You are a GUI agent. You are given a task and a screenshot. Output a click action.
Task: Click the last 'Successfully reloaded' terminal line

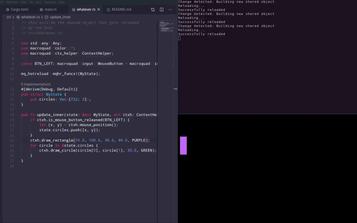coord(201,34)
